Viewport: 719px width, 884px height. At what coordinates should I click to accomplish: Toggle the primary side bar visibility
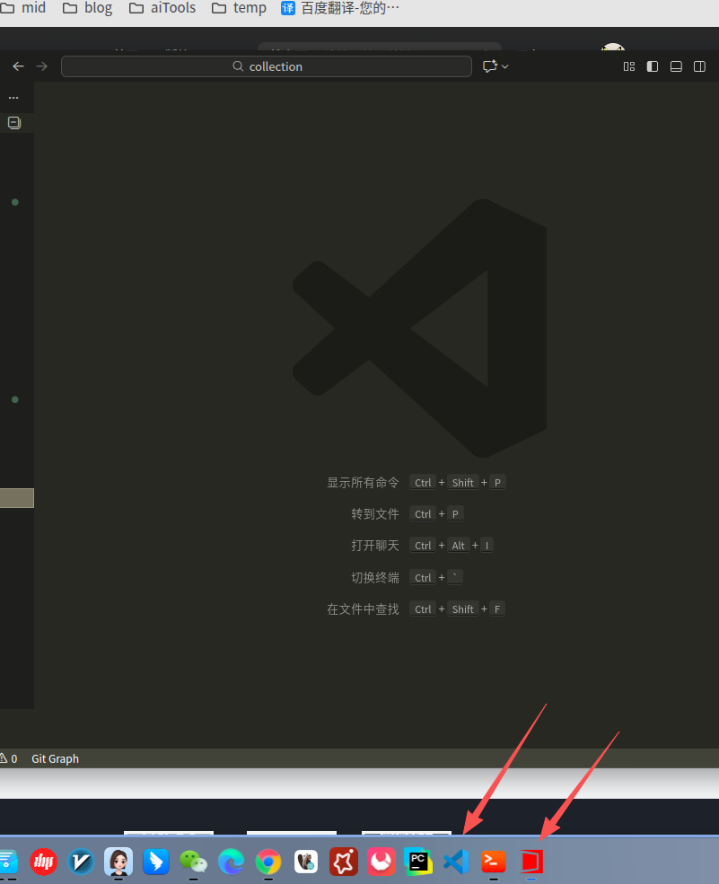coord(653,66)
